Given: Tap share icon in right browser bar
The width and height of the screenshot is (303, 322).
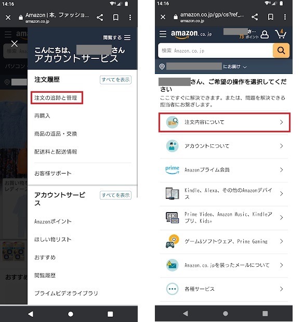Looking at the screenshot, I should pyautogui.click(x=255, y=17).
